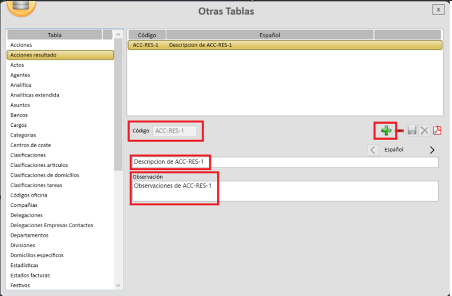This screenshot has height=296, width=452.
Task: Click the database logo icon at top left
Action: point(21,7)
